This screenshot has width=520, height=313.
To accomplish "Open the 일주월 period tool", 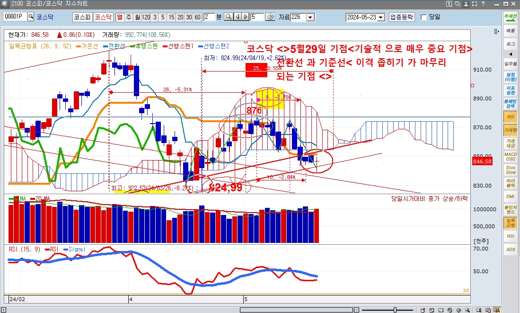I will 511,64.
